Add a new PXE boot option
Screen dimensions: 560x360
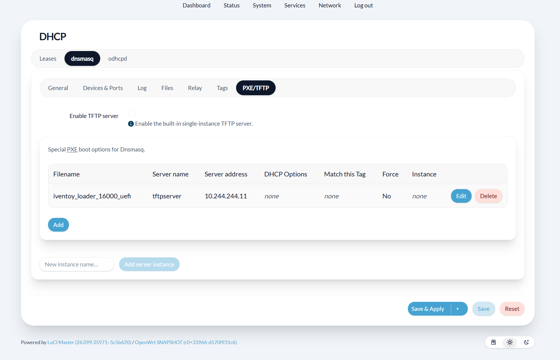point(58,225)
